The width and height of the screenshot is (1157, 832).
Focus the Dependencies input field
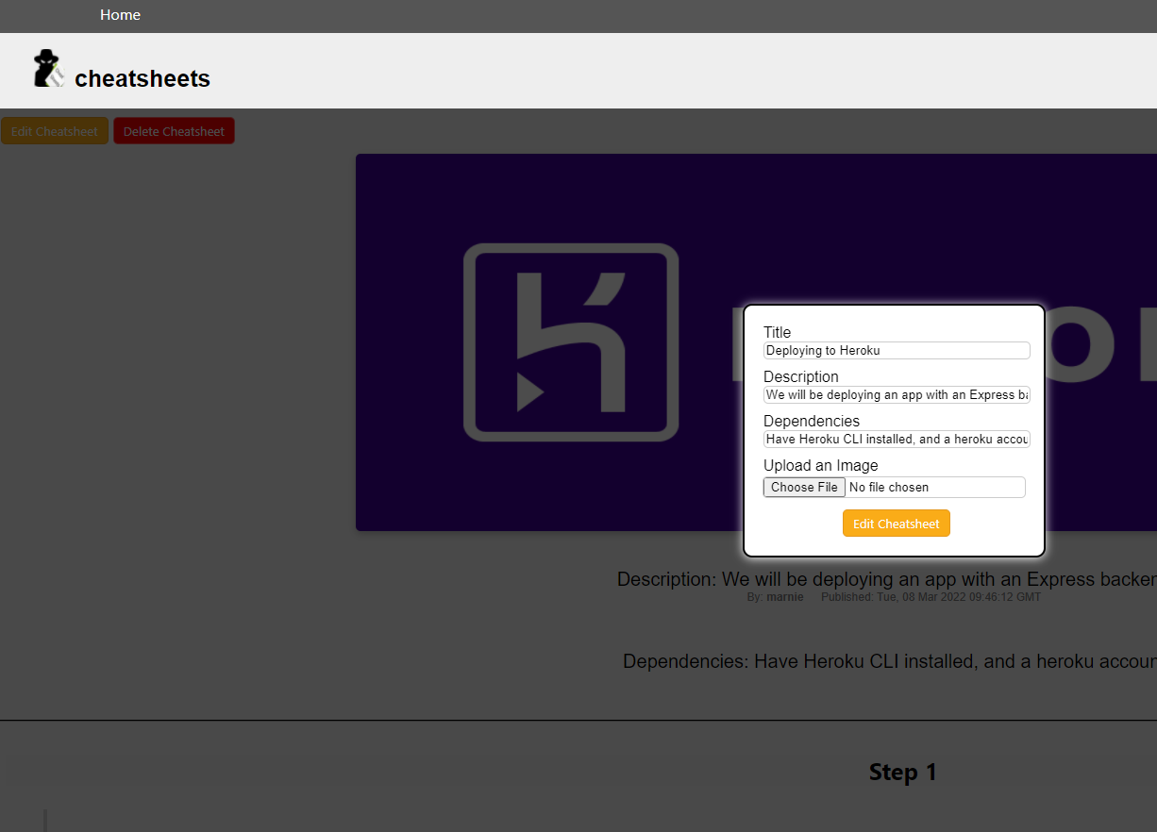coord(897,439)
